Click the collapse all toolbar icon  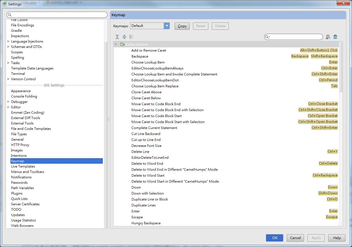pyautogui.click(x=124, y=37)
